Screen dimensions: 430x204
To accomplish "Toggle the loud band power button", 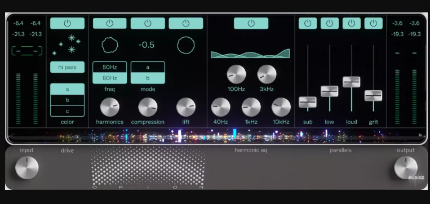I will 352,23.
